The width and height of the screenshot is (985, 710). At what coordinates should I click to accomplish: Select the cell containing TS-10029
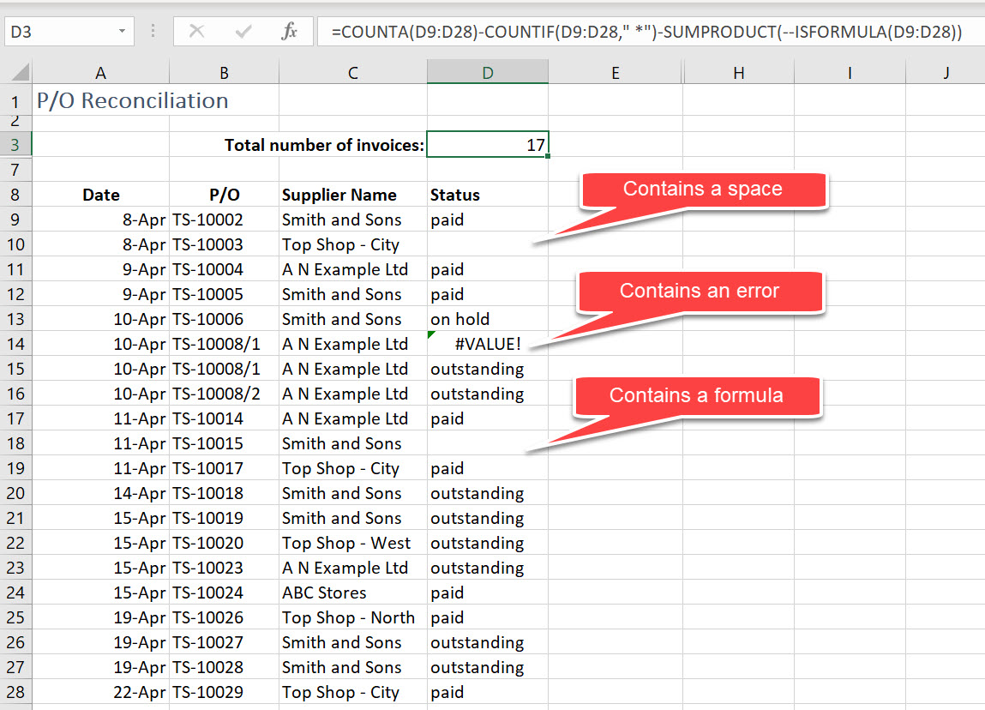click(223, 692)
